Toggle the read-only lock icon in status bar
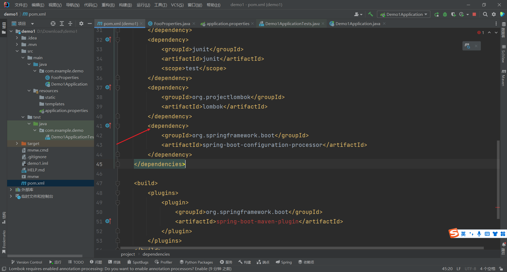The width and height of the screenshot is (507, 272). tap(501, 269)
